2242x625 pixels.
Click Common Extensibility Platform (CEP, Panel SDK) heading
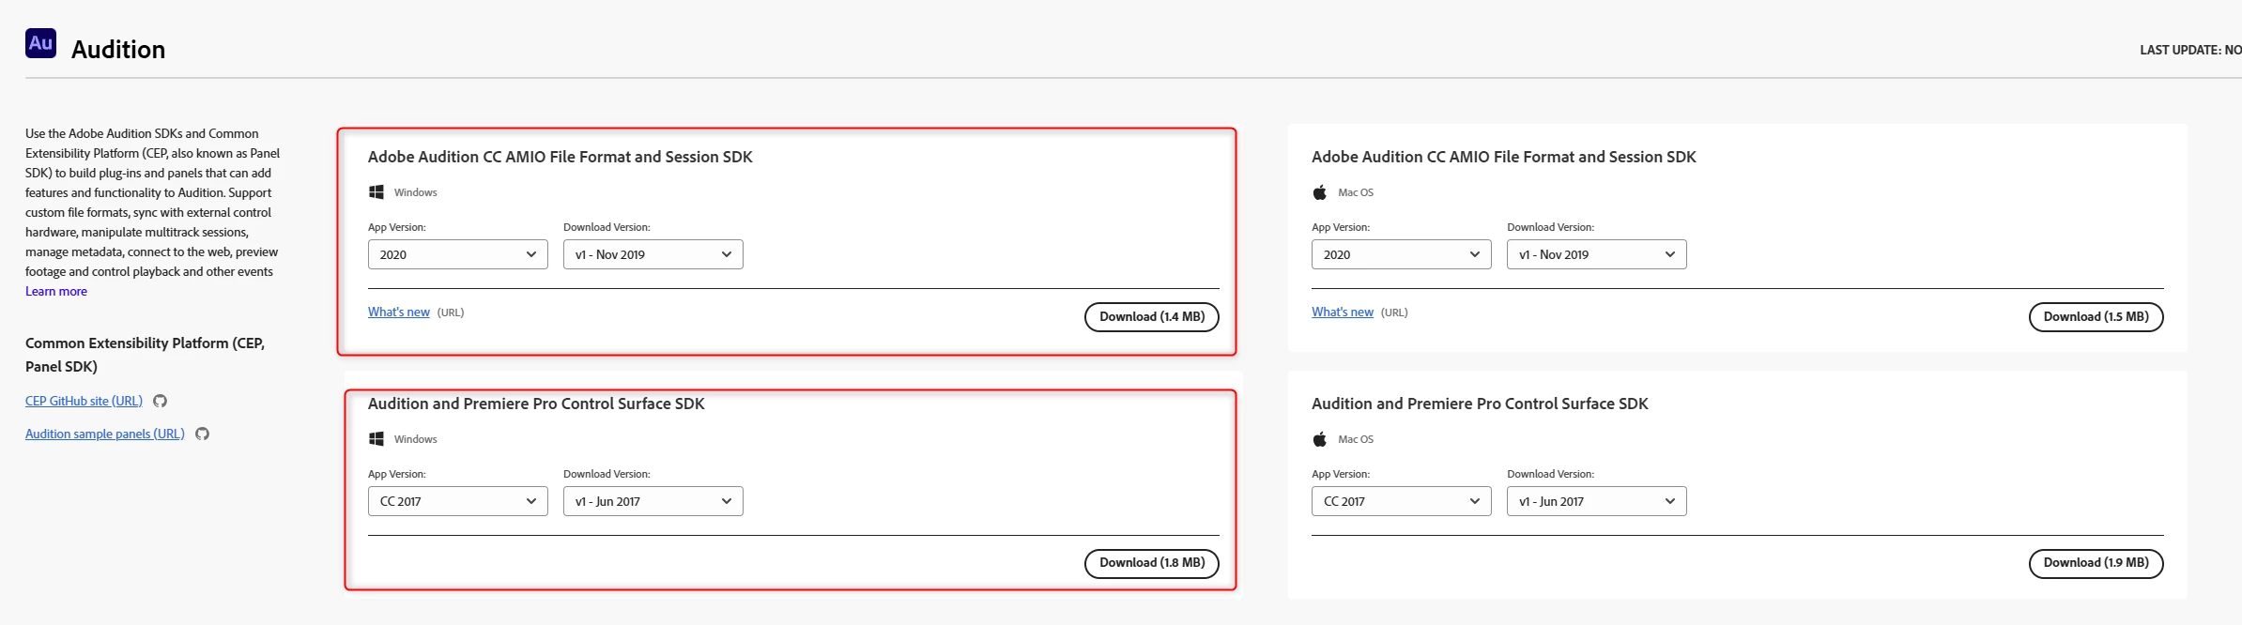pyautogui.click(x=145, y=355)
